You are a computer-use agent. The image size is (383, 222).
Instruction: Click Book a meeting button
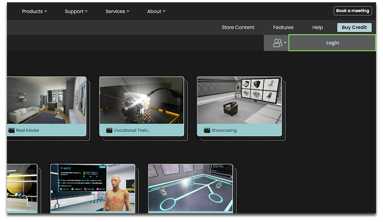click(x=353, y=11)
